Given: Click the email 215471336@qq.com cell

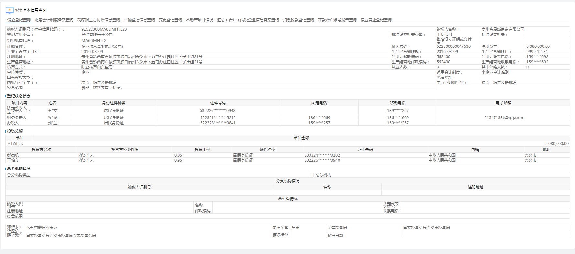Looking at the screenshot, I should click(504, 118).
